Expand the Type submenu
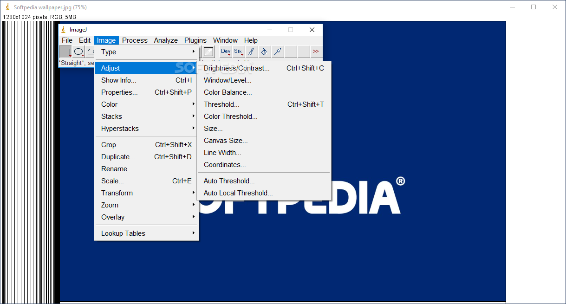This screenshot has height=304, width=566. click(x=147, y=52)
